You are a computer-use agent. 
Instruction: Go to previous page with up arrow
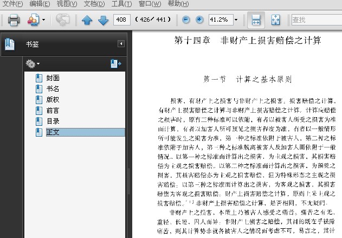[87, 20]
